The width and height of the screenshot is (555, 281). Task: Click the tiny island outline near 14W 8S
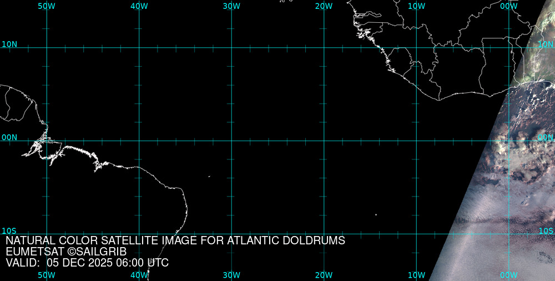(376, 215)
